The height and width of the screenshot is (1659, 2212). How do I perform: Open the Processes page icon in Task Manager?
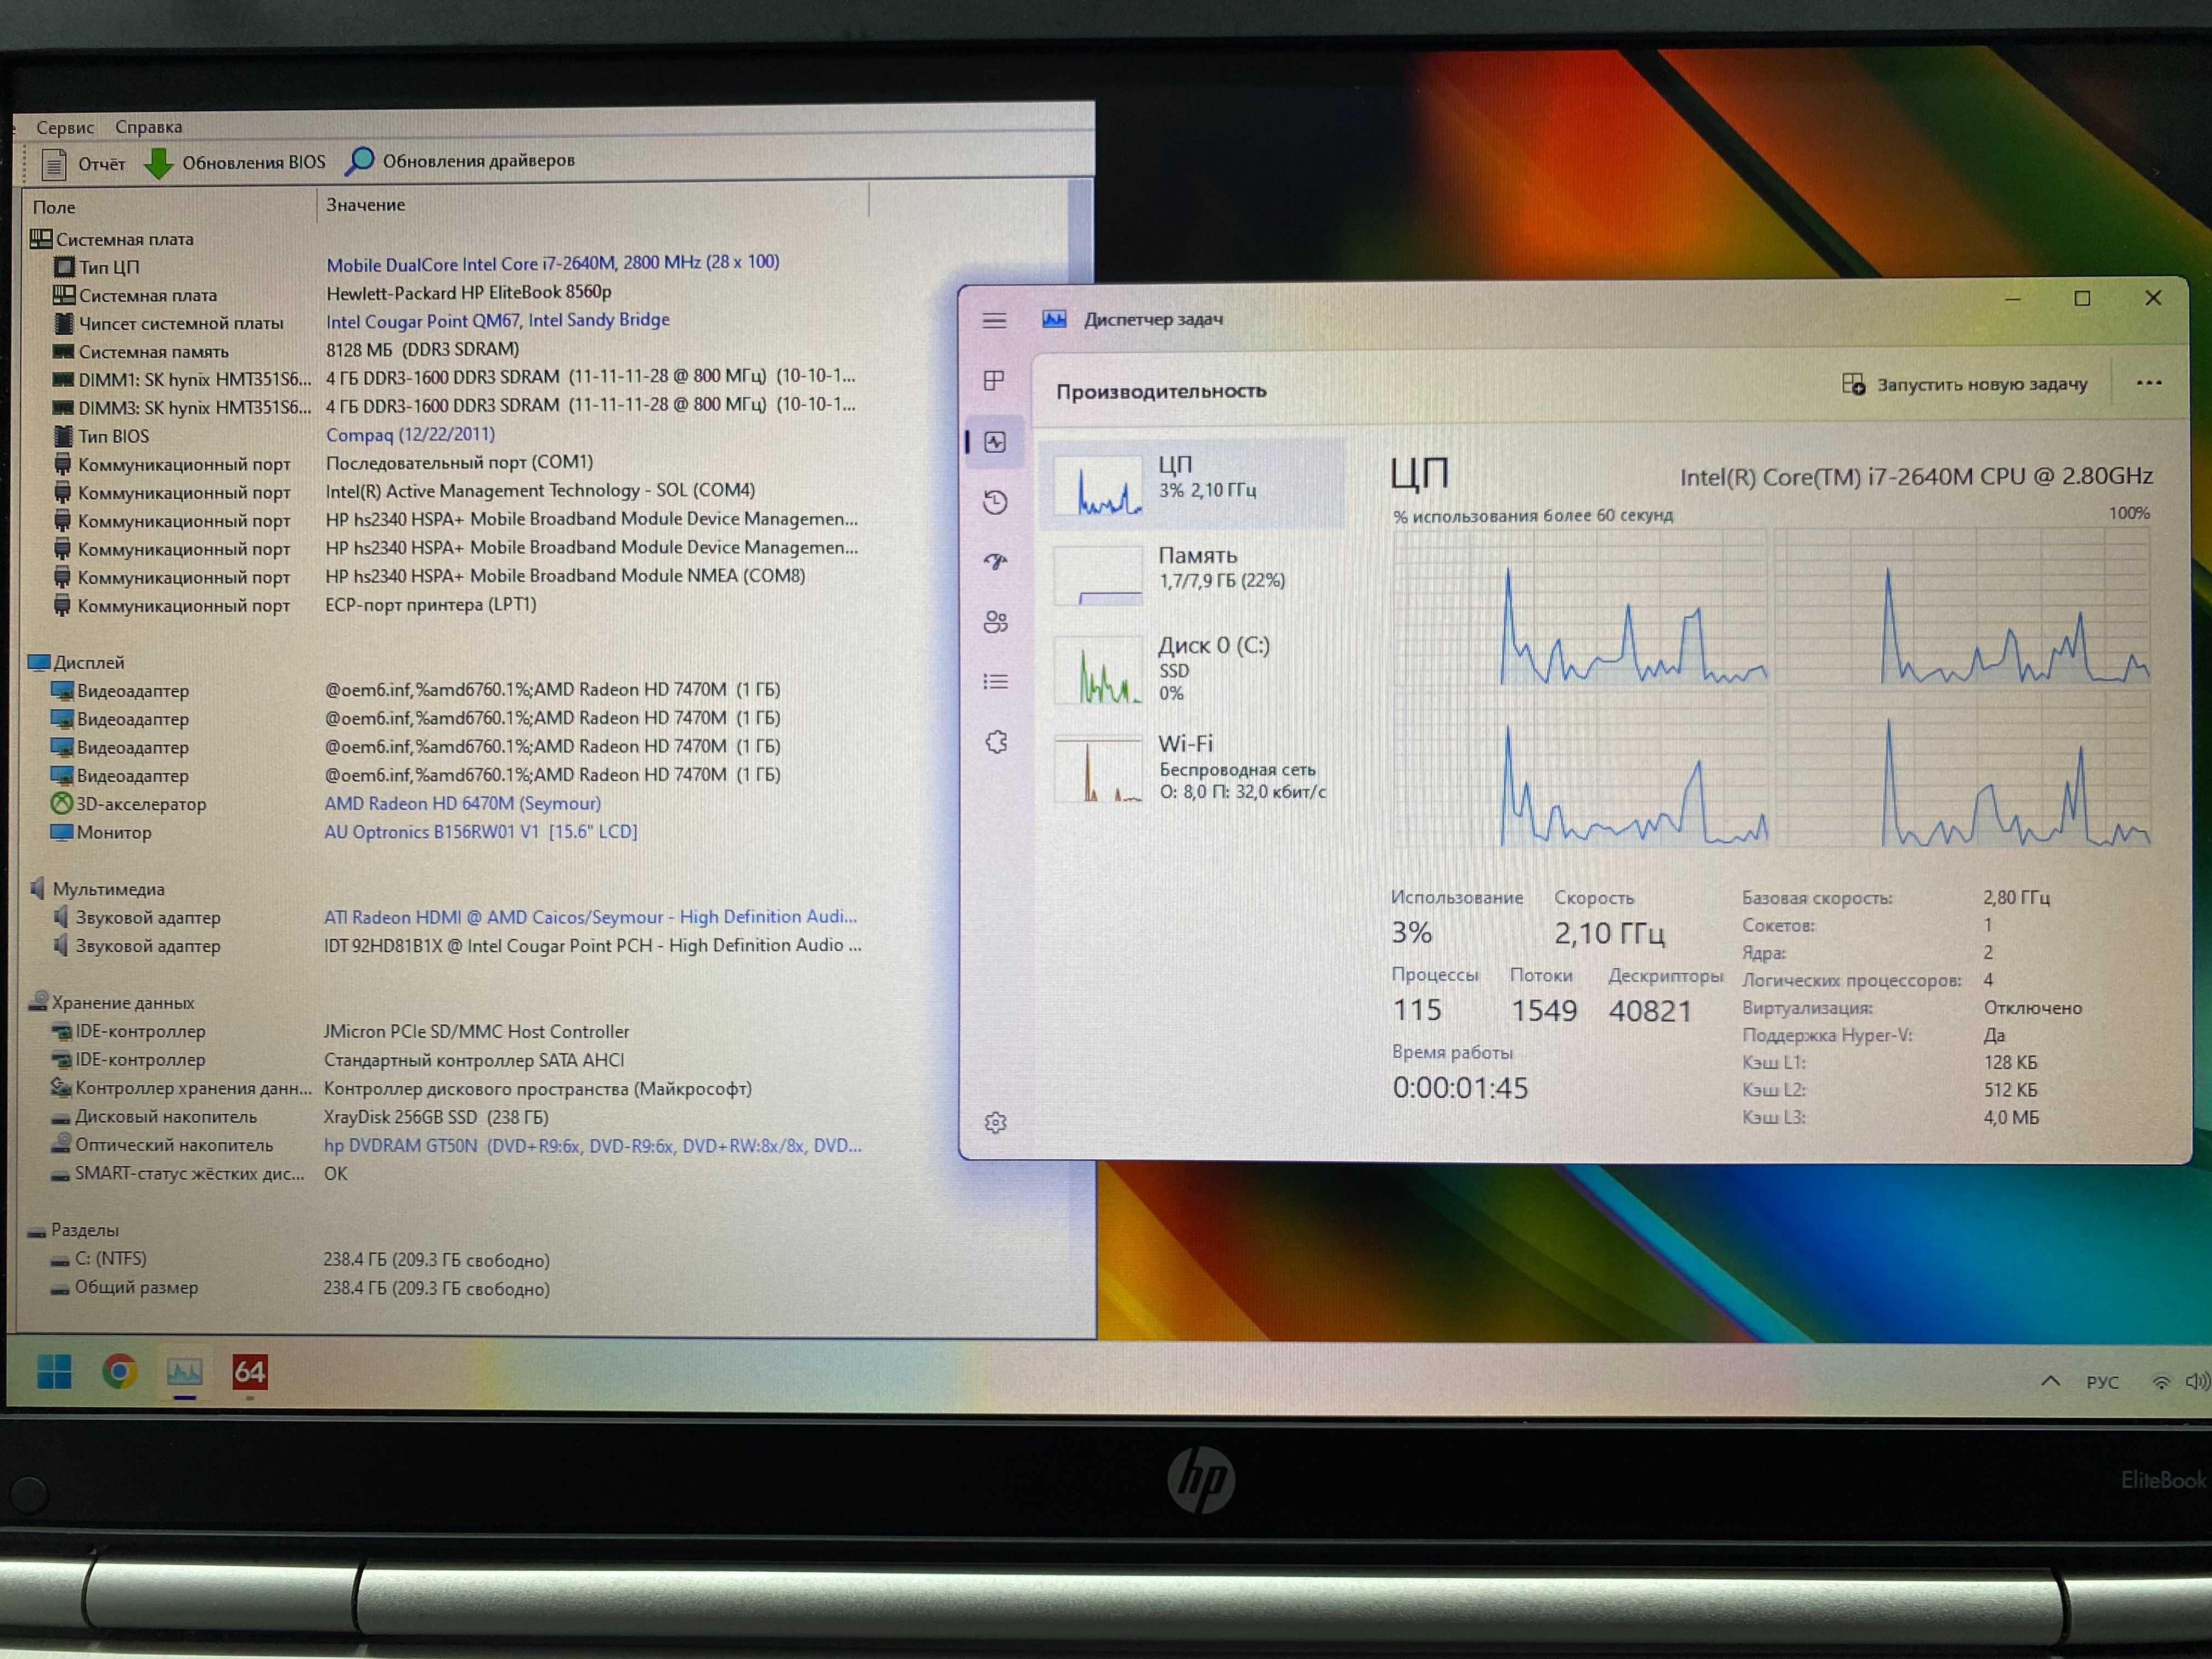click(994, 380)
